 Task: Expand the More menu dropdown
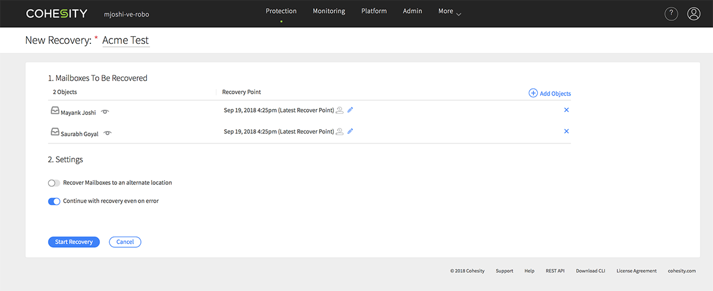[x=450, y=12]
